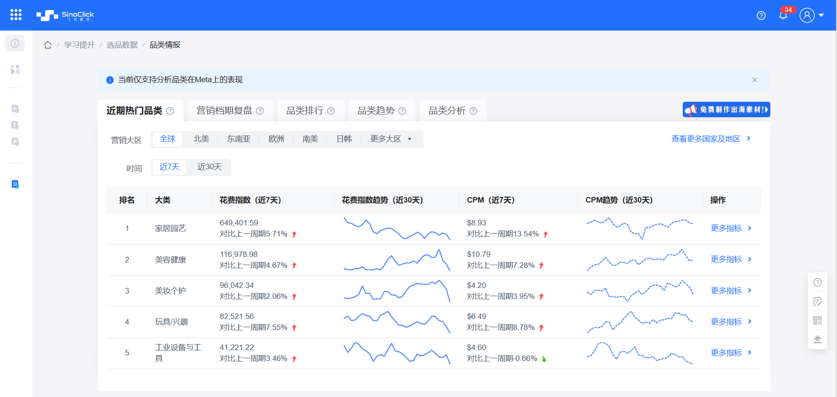This screenshot has width=837, height=397.
Task: Select 南美 marketing region
Action: [310, 139]
